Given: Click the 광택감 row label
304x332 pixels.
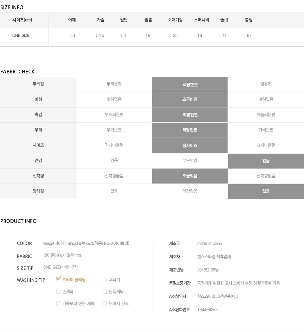Looking at the screenshot, I should (x=38, y=191).
